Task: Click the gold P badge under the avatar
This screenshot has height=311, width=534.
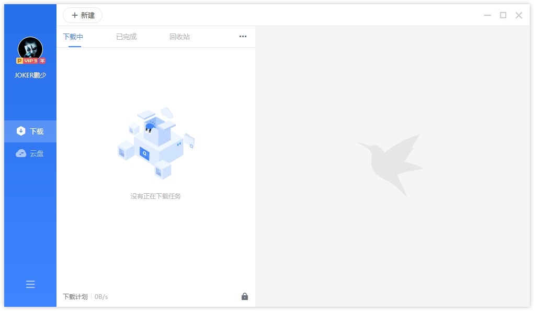Action: [x=19, y=61]
